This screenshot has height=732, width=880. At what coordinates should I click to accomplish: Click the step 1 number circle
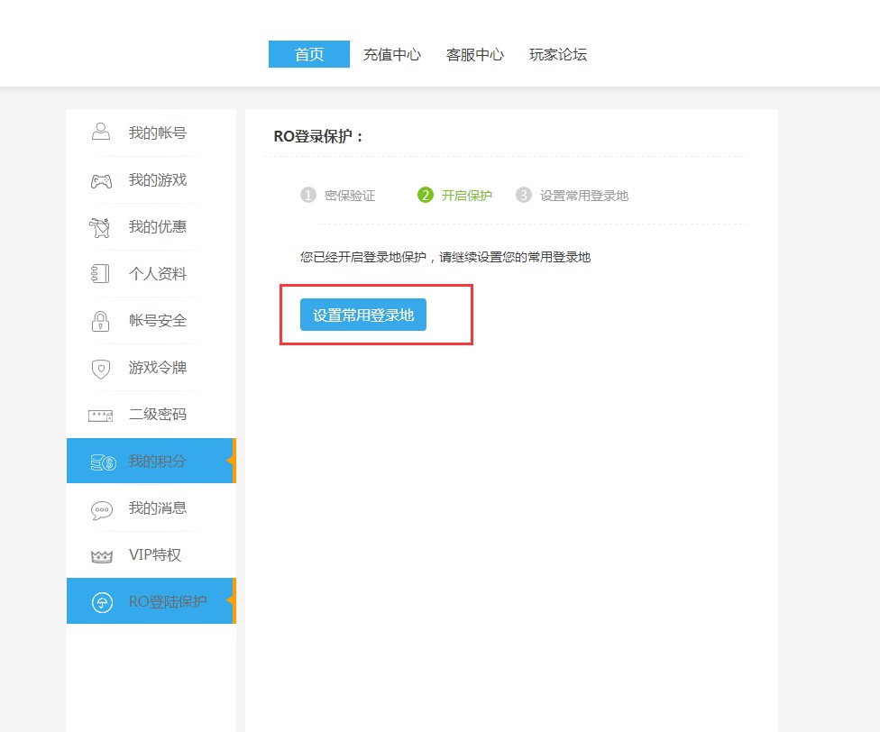pyautogui.click(x=308, y=195)
